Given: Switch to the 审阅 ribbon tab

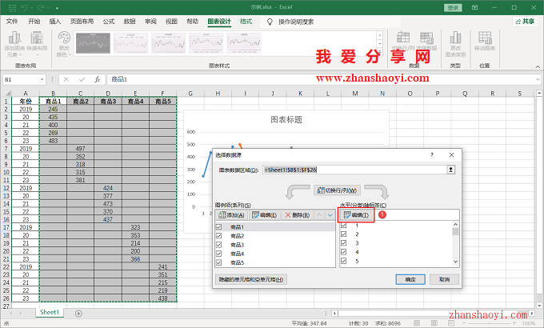Looking at the screenshot, I should [x=150, y=22].
